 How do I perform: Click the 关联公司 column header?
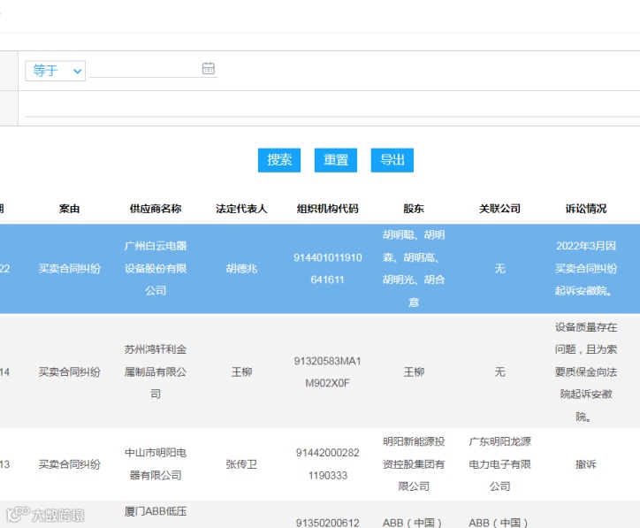pyautogui.click(x=500, y=209)
